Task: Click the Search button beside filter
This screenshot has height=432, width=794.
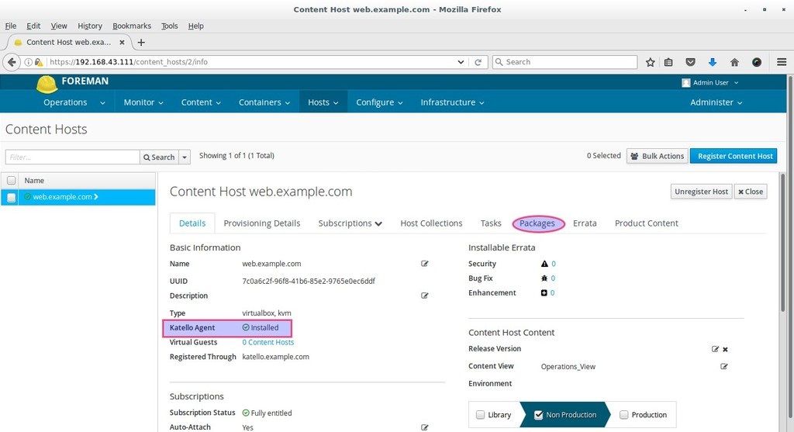Action: pyautogui.click(x=159, y=157)
